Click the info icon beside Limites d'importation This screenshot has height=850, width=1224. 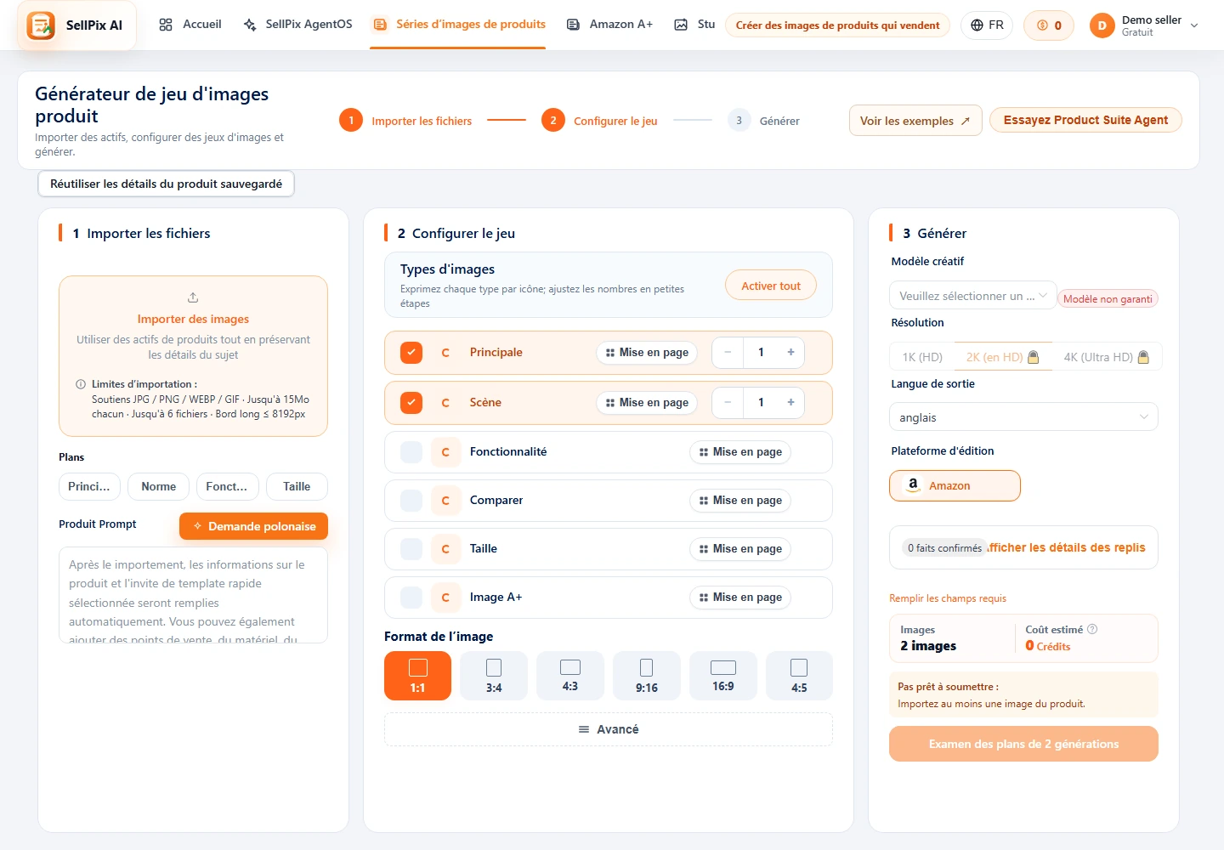coord(81,384)
